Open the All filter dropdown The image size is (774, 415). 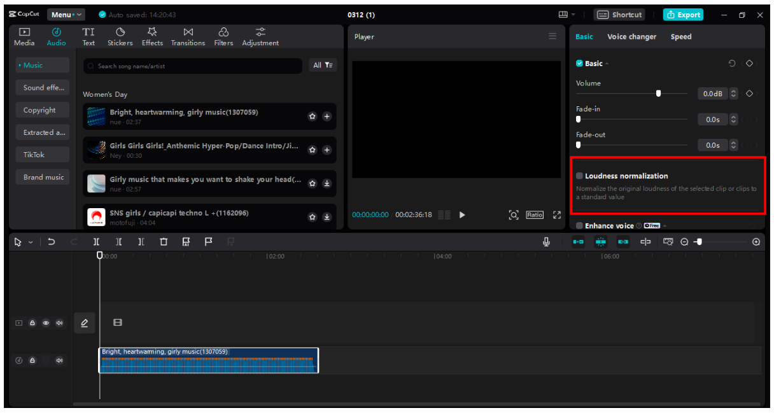[323, 66]
